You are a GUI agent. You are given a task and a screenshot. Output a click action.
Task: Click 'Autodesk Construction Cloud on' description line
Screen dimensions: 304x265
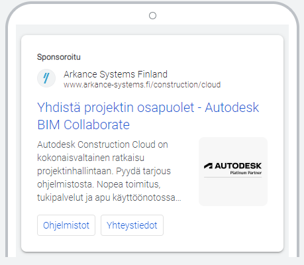pyautogui.click(x=103, y=144)
